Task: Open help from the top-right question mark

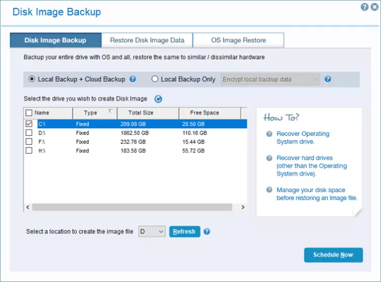Action: pos(364,7)
